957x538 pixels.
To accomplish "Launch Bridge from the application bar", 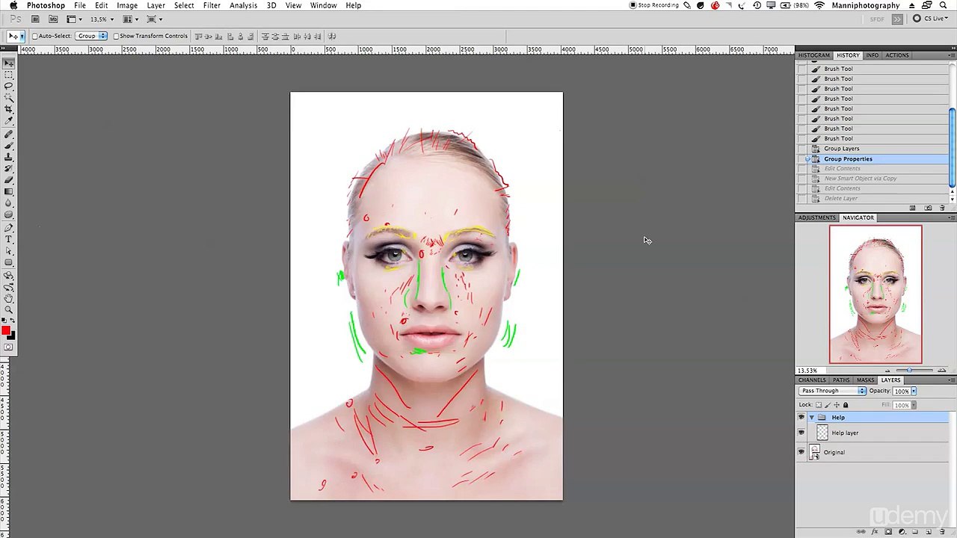I will 35,19.
